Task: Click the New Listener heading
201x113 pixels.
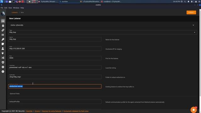Action: click(x=15, y=19)
